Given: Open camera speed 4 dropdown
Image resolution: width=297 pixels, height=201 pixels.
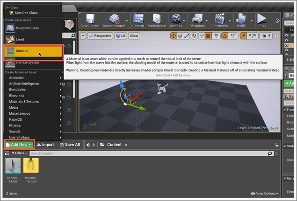Looking at the screenshot, I should pos(266,36).
